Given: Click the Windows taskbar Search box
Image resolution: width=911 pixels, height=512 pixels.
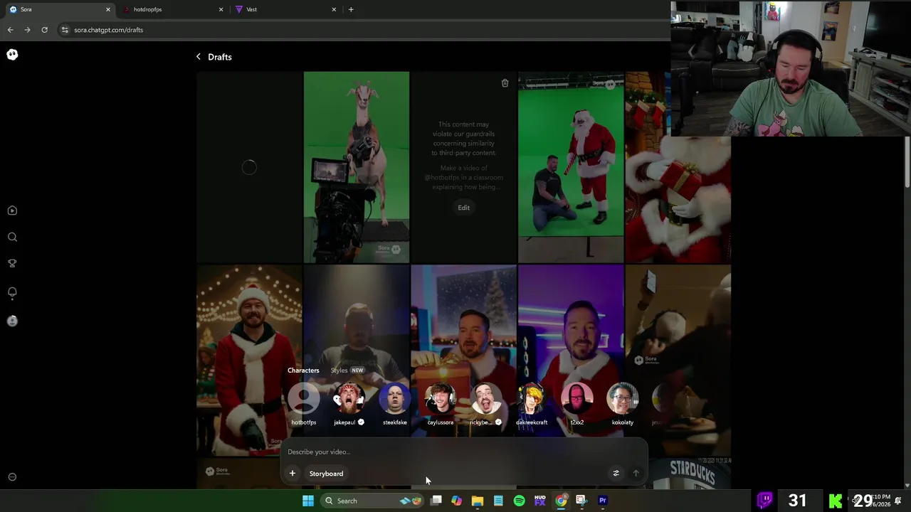Looking at the screenshot, I should 372,501.
